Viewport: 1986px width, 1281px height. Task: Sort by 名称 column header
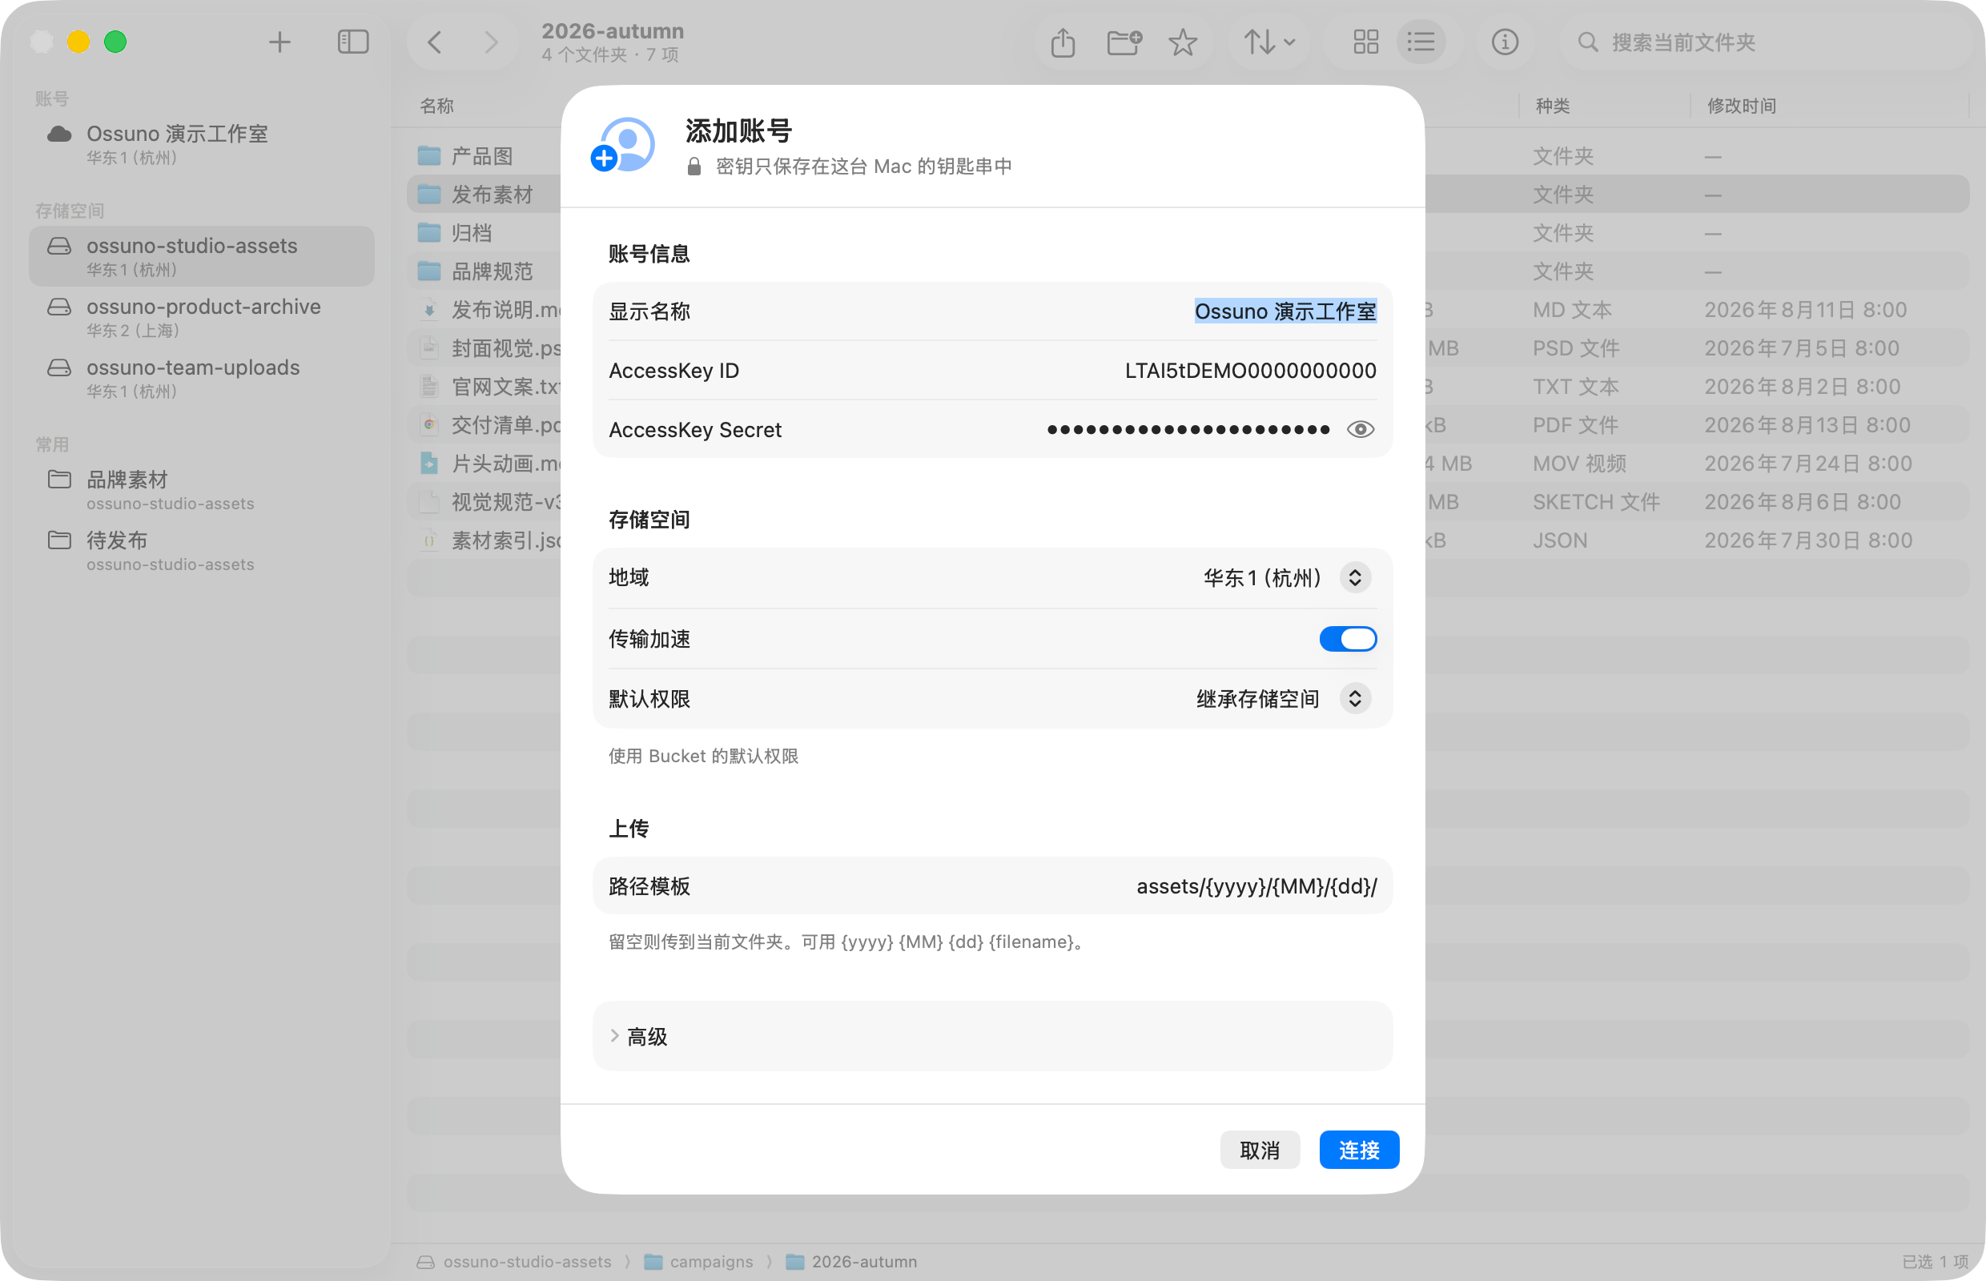point(436,106)
